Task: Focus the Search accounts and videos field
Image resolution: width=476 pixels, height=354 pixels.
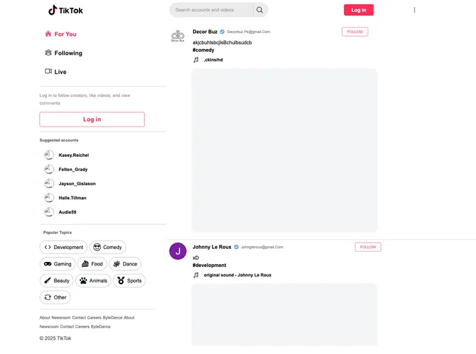Action: (212, 10)
